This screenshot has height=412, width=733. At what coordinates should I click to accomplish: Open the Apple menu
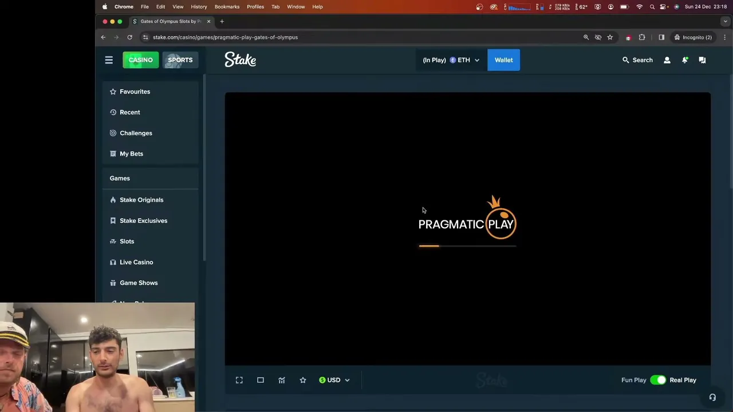pyautogui.click(x=105, y=7)
